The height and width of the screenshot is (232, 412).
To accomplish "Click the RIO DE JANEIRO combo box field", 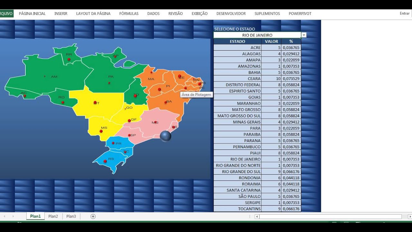I will click(x=257, y=35).
